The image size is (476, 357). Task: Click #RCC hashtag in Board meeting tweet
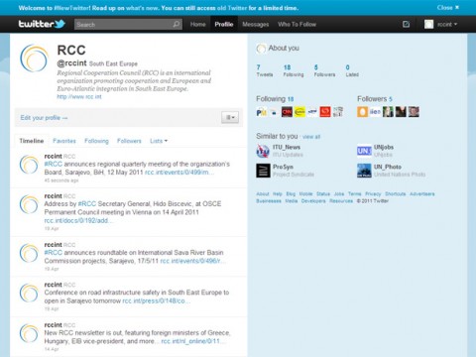pyautogui.click(x=54, y=164)
